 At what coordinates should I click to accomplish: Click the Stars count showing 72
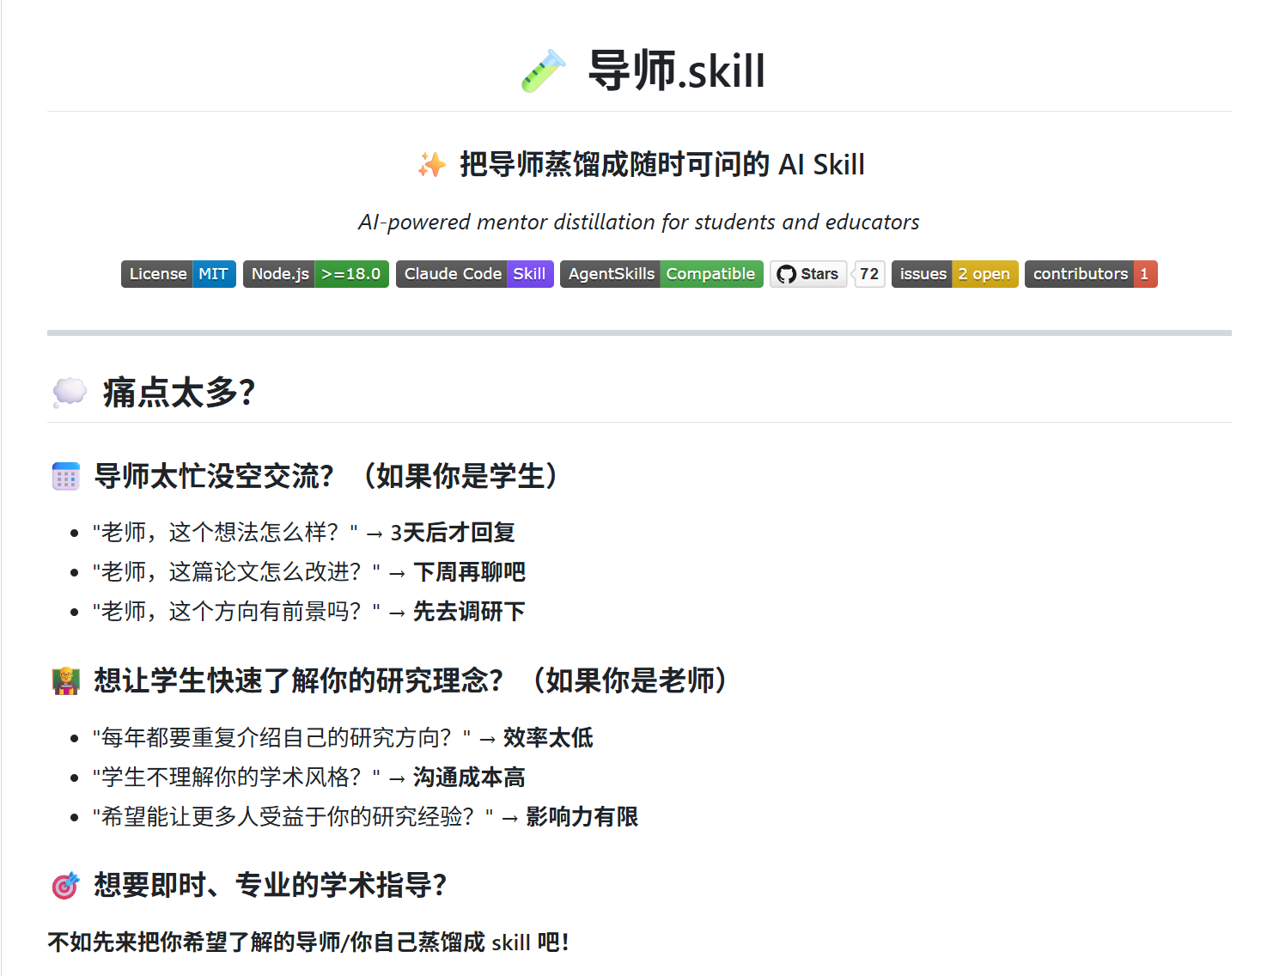(868, 273)
